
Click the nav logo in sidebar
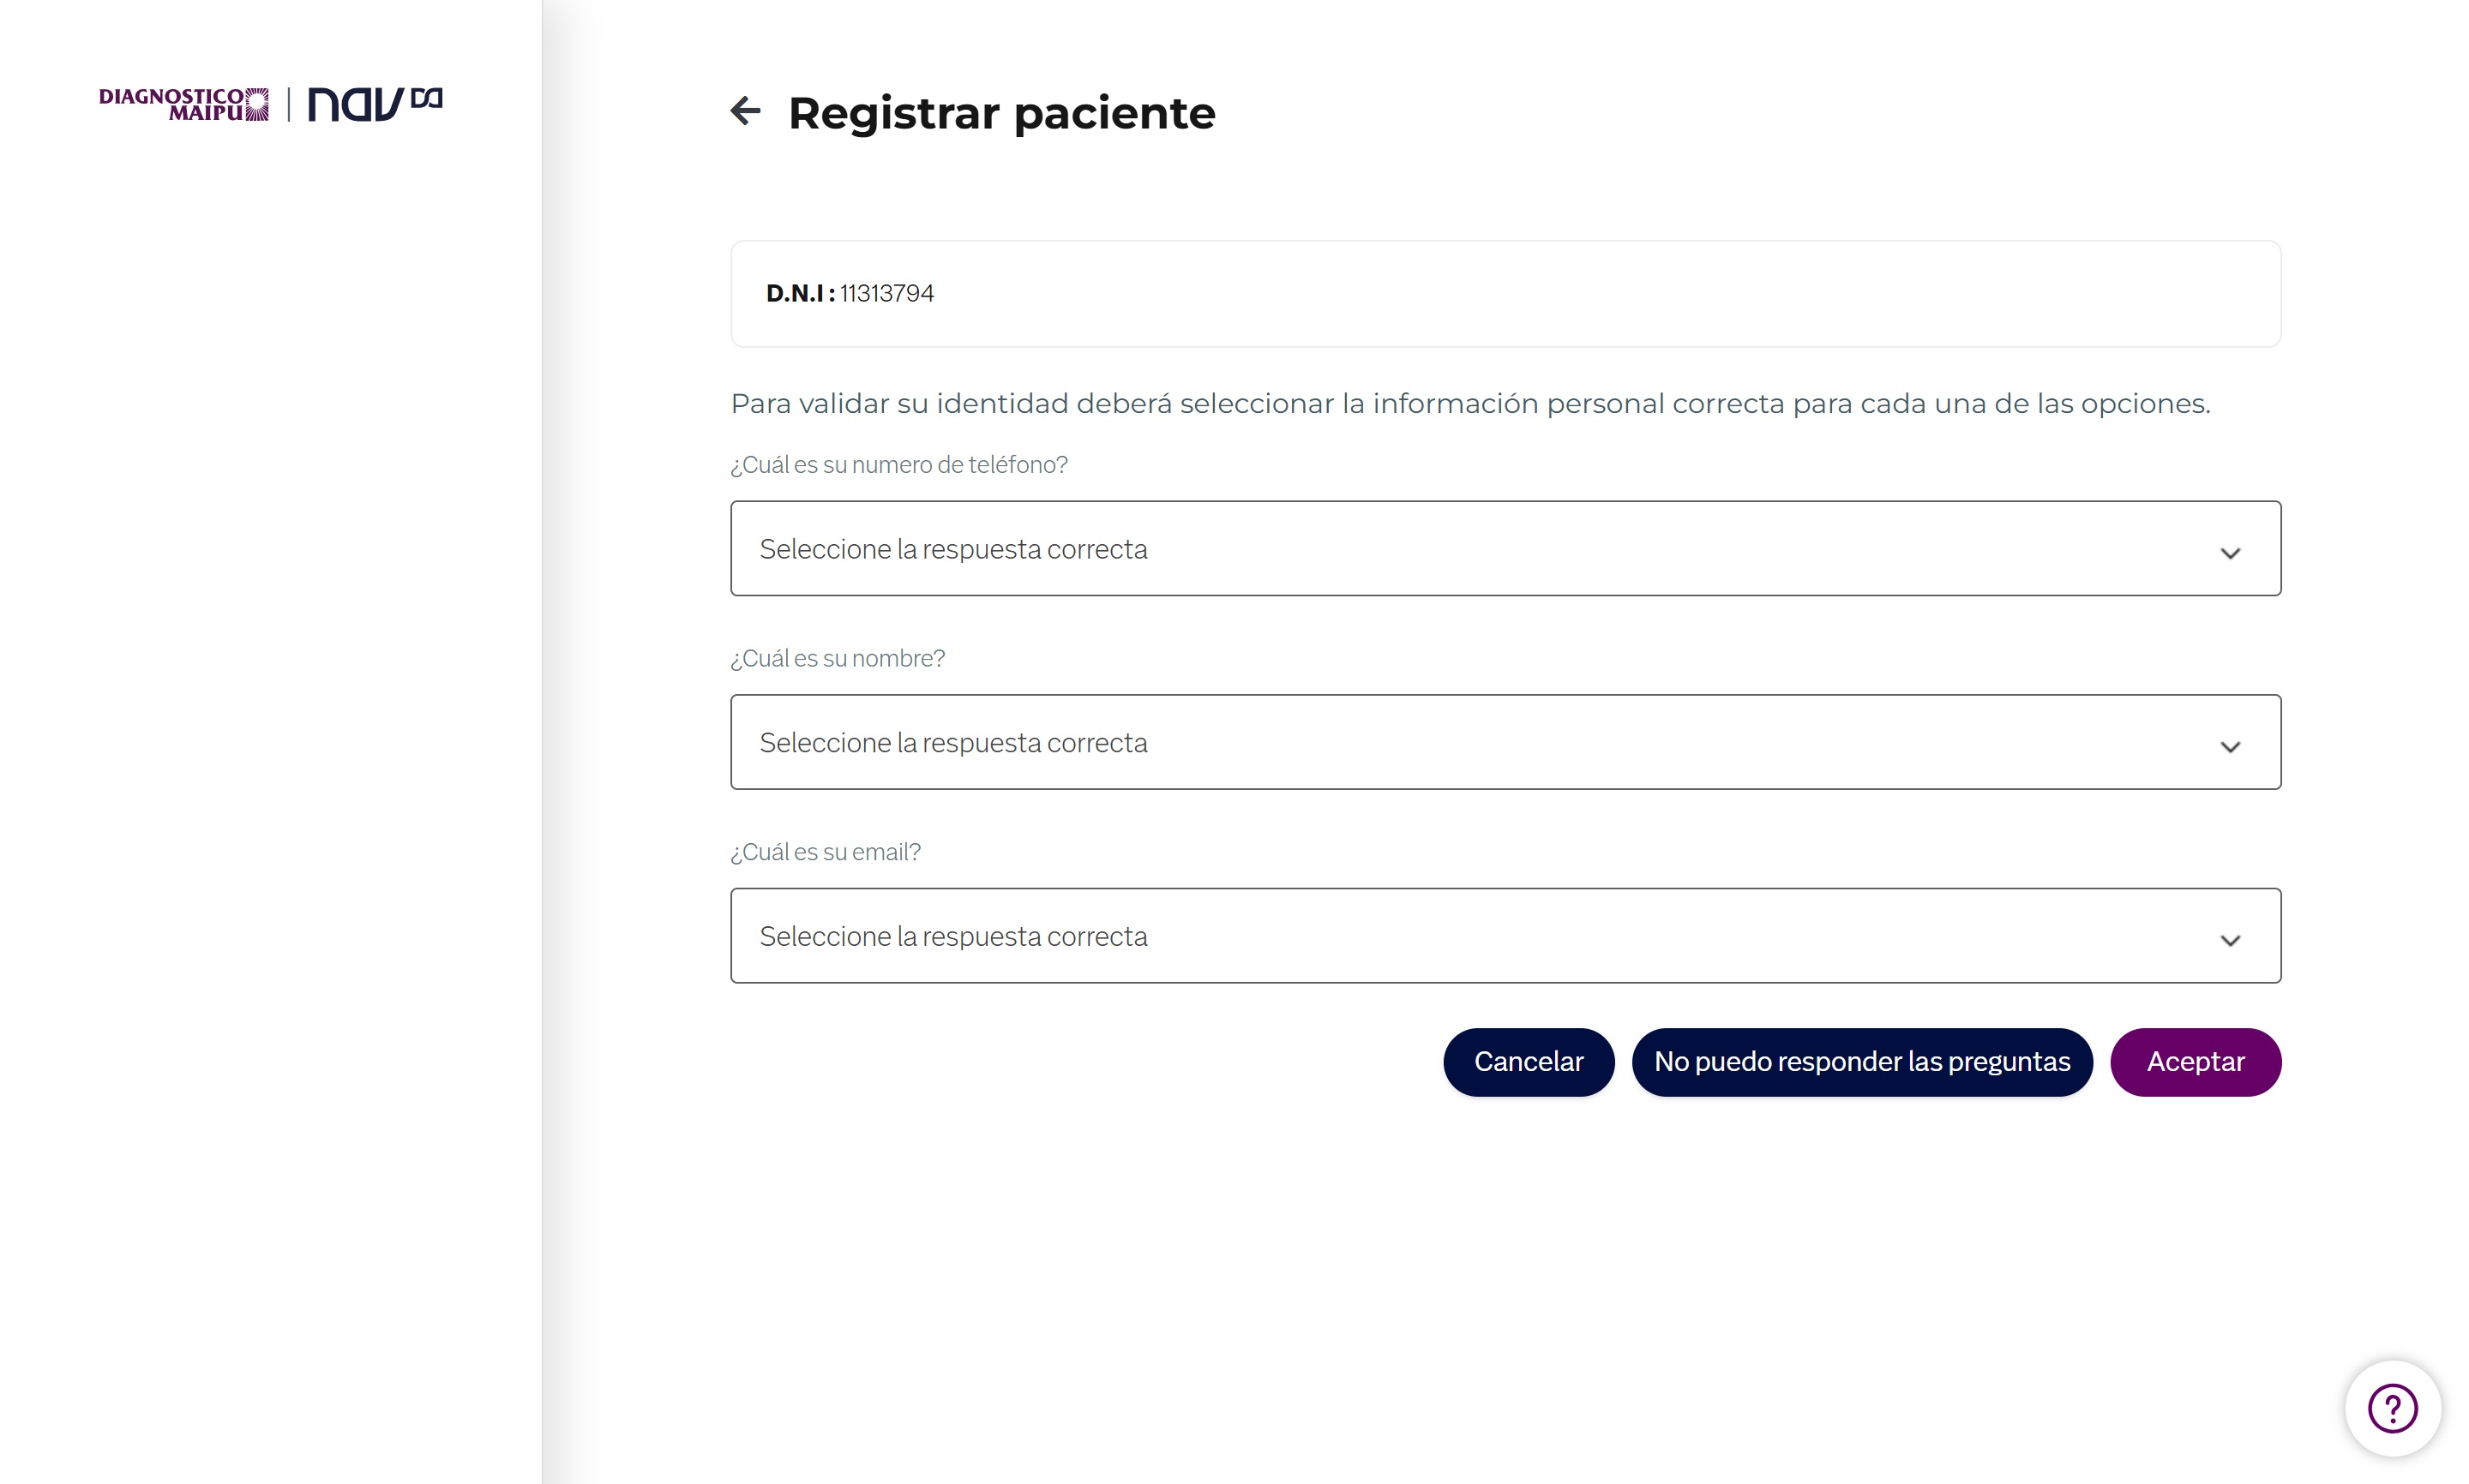(x=374, y=103)
